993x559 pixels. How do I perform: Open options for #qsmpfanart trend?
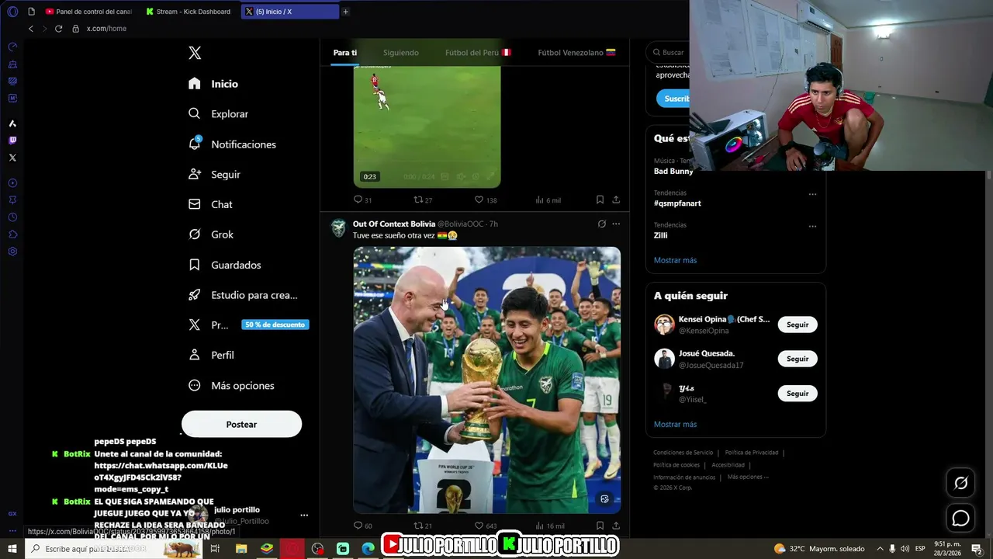(x=812, y=194)
